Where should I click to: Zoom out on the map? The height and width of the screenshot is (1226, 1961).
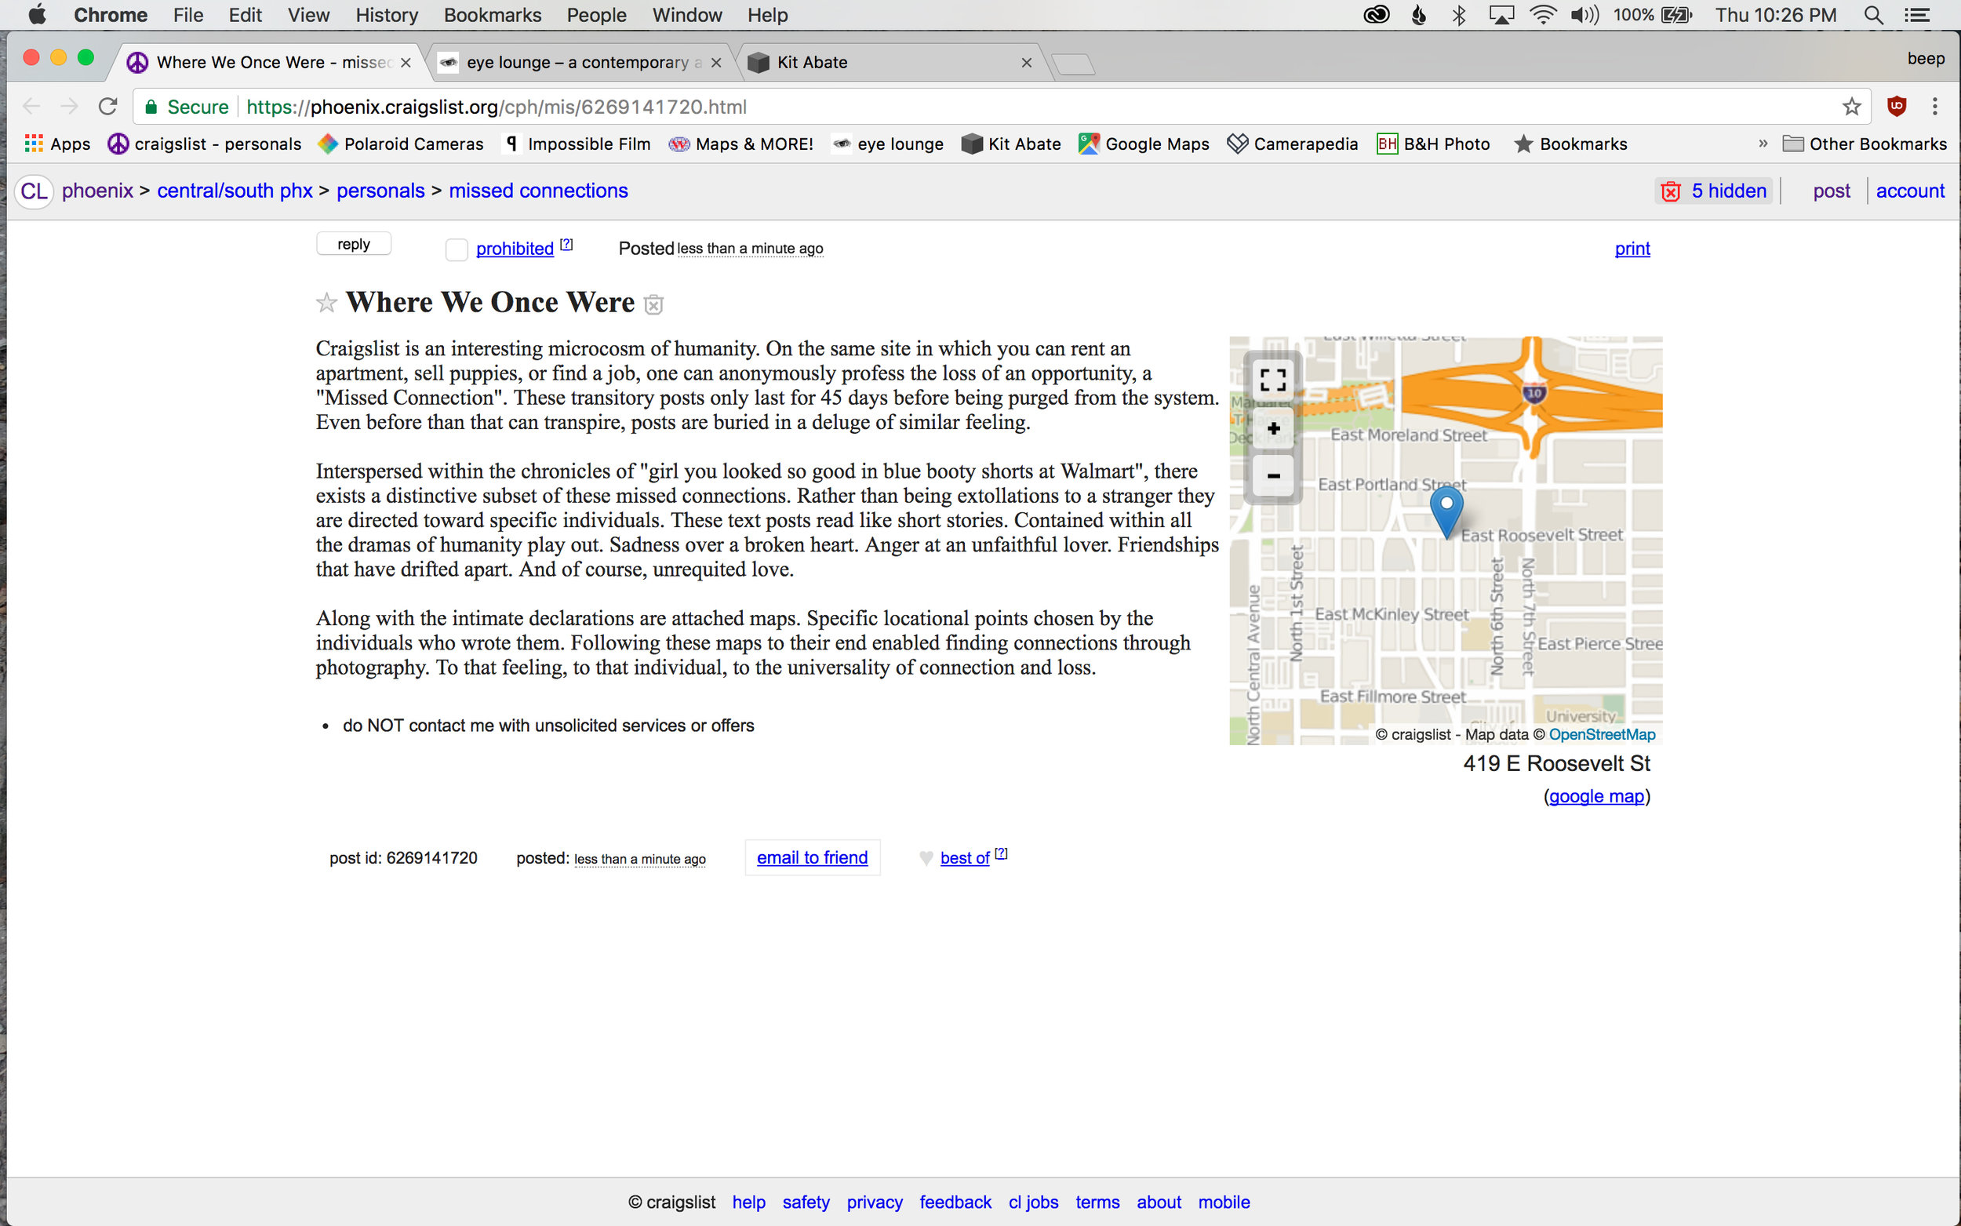1273,476
